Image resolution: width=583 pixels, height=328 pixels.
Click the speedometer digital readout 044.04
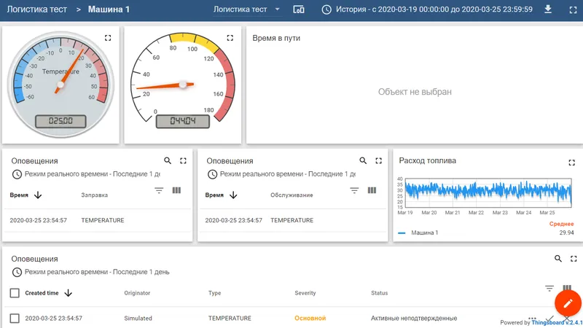coord(183,121)
